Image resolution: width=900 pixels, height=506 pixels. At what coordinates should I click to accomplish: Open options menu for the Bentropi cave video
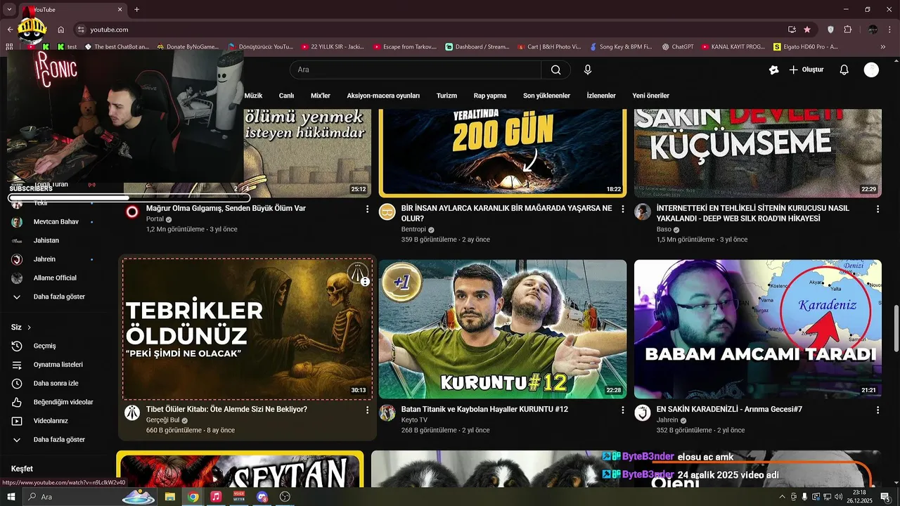tap(622, 209)
